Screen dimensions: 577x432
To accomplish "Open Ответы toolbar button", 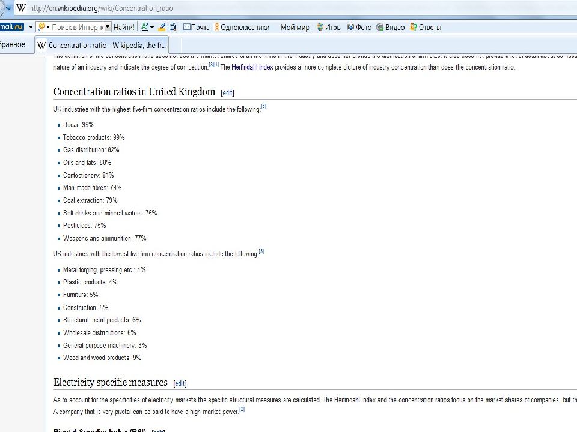I will click(x=426, y=27).
